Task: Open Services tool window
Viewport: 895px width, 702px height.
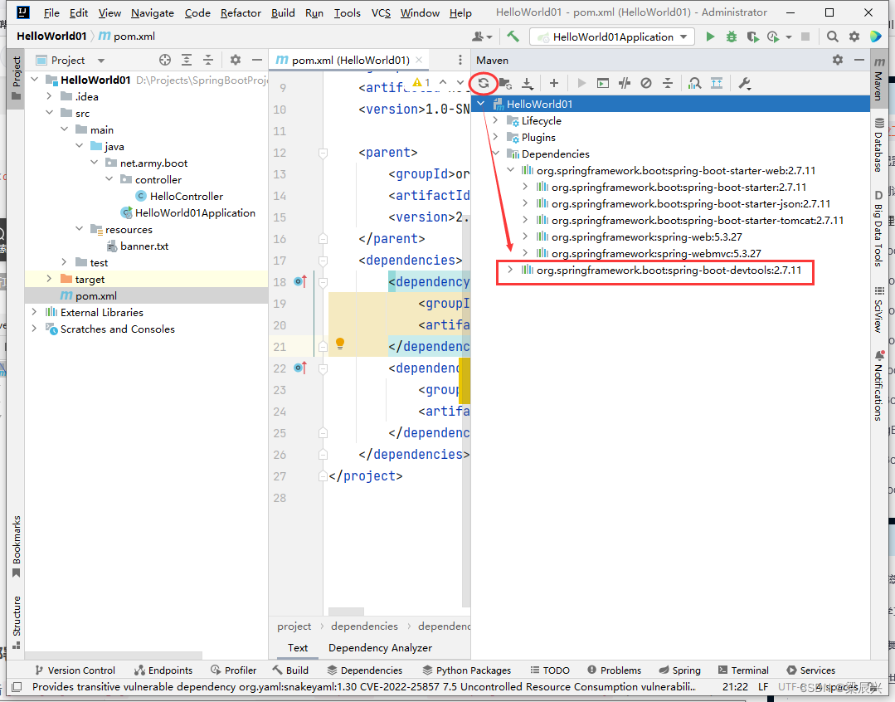Action: (810, 670)
